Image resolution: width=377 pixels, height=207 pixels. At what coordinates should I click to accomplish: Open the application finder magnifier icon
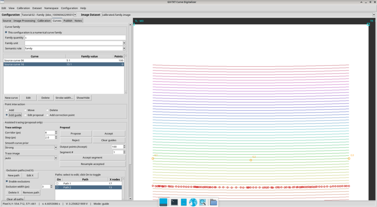click(203, 202)
